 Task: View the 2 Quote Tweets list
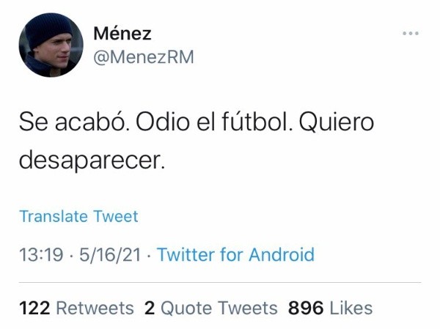(210, 308)
